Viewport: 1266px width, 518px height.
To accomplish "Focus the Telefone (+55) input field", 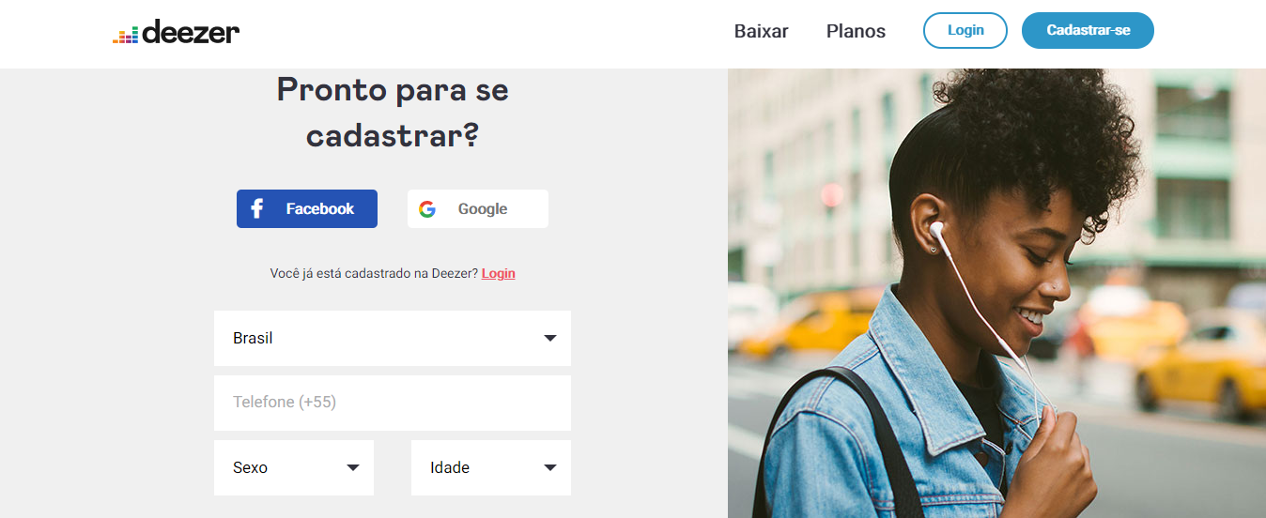I will [x=393, y=403].
